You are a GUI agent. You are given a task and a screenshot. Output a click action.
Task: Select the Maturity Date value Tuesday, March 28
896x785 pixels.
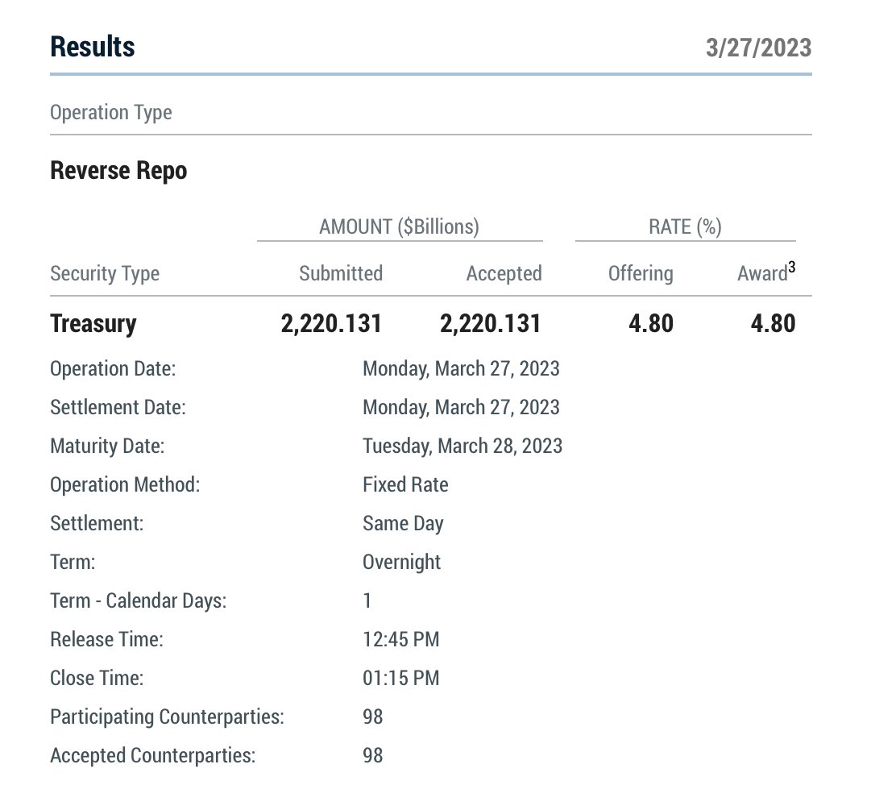(463, 446)
